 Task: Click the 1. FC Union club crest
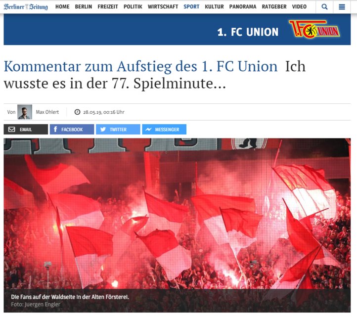314,29
